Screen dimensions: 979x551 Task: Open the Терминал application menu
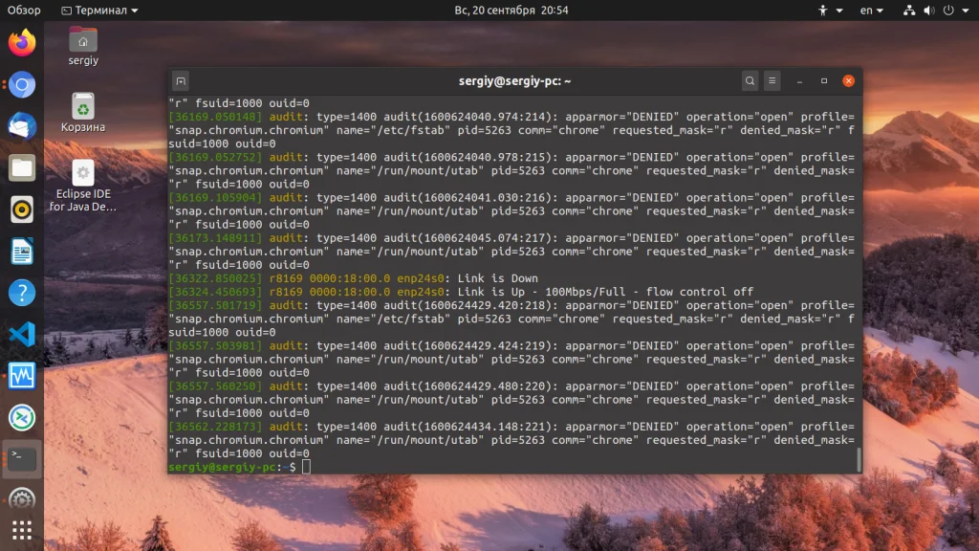coord(99,10)
